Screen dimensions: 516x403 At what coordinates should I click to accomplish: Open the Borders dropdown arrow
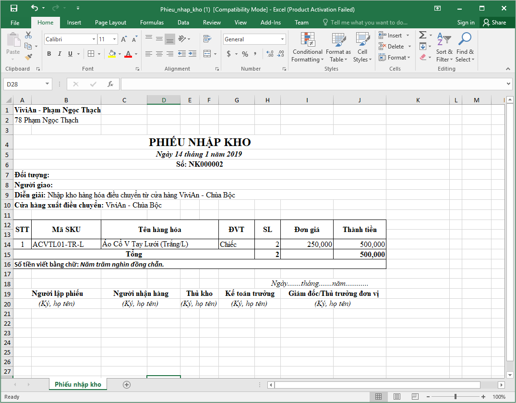(x=99, y=54)
